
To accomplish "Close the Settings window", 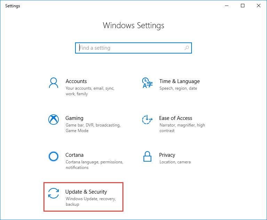I will click(x=259, y=6).
